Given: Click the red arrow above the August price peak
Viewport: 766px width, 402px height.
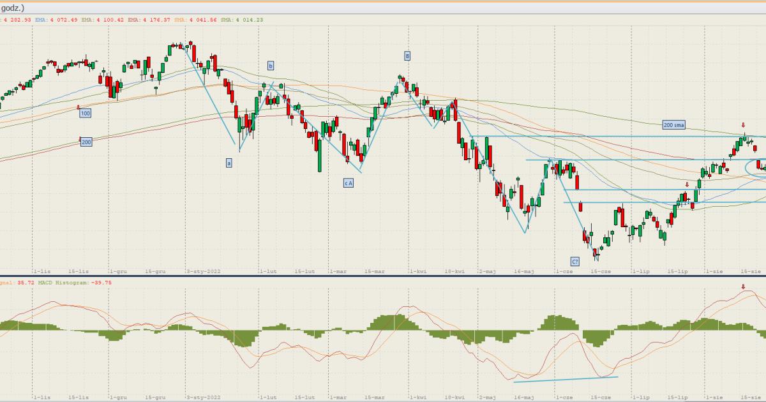Looking at the screenshot, I should [743, 125].
